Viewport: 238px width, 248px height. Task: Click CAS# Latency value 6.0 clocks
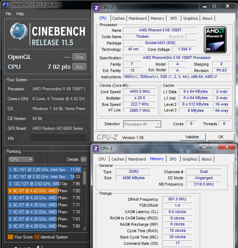[x=177, y=212]
